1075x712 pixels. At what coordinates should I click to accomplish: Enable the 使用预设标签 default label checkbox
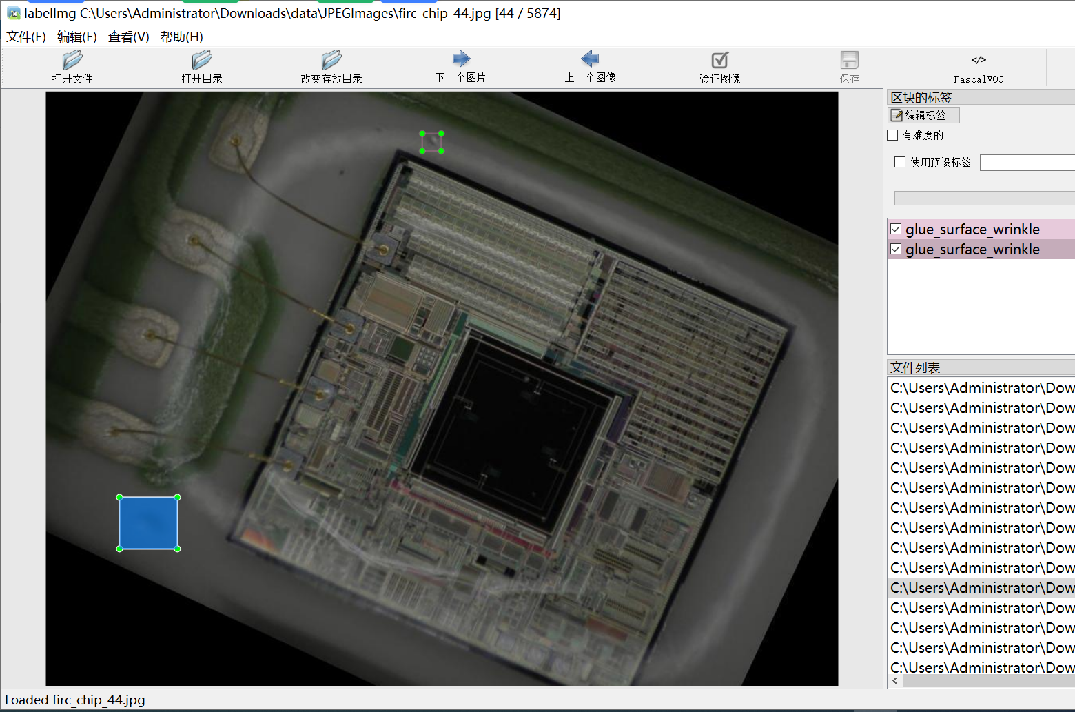900,162
